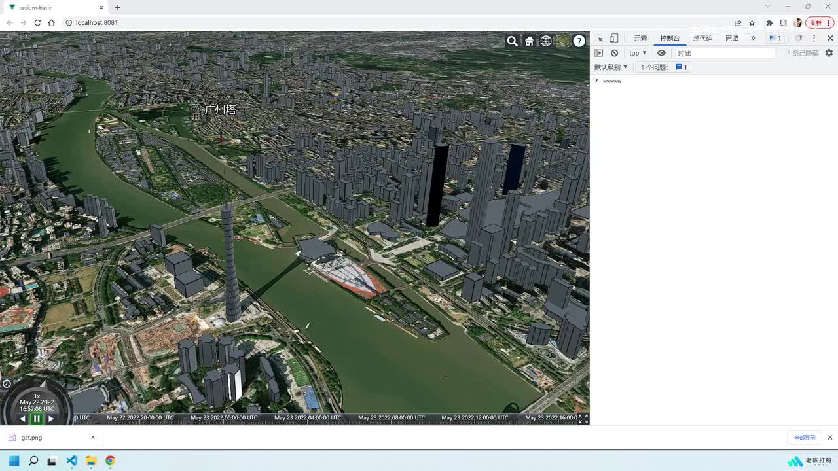Close the cesium-basic tab

pos(100,8)
